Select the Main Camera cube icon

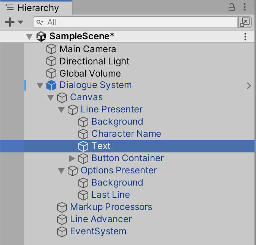(51, 49)
